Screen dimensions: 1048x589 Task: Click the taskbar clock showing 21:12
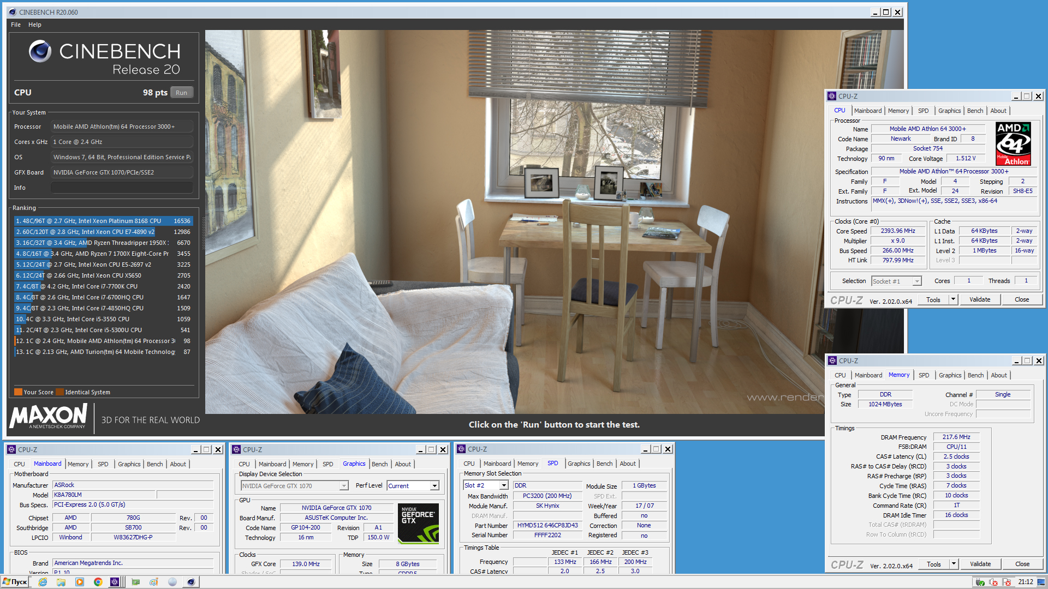[1026, 582]
